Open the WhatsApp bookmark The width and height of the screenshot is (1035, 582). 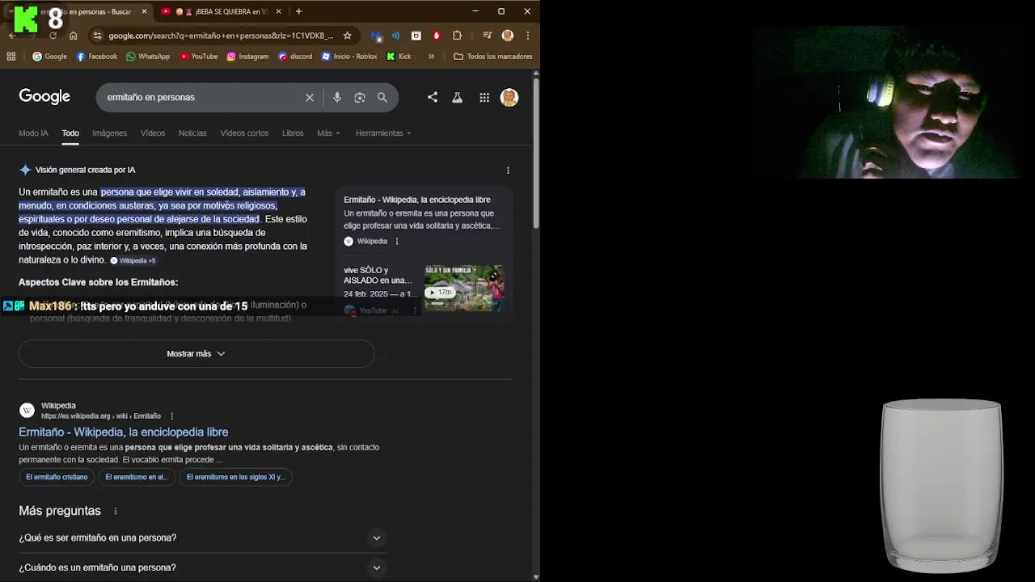148,57
